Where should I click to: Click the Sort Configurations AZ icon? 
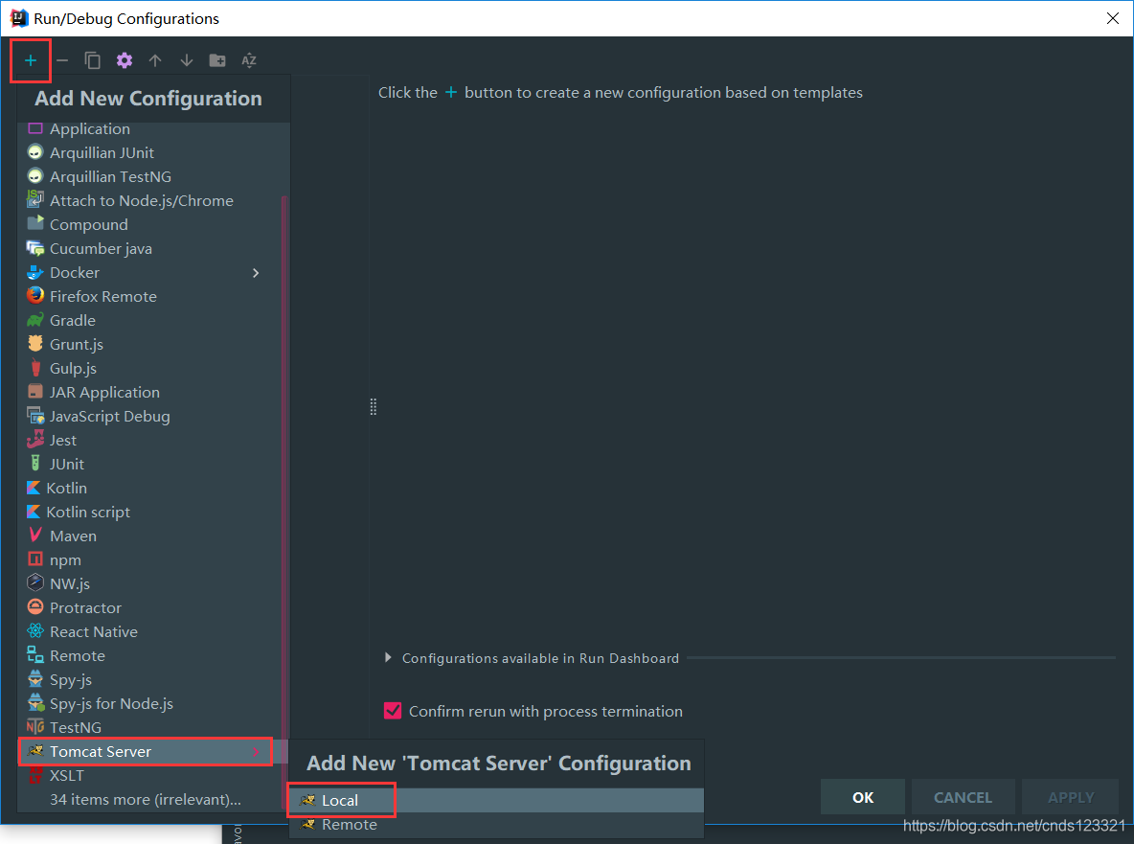coord(249,60)
